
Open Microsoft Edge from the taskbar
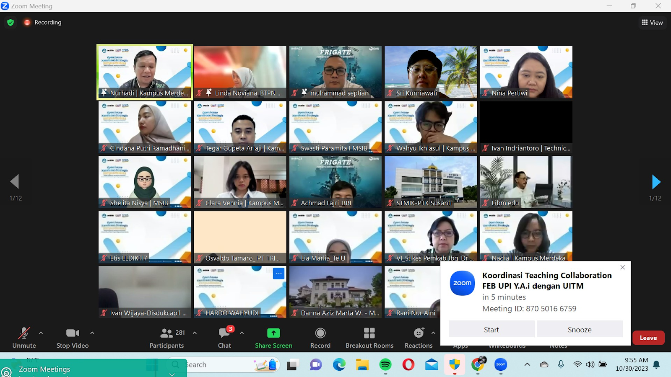click(339, 365)
